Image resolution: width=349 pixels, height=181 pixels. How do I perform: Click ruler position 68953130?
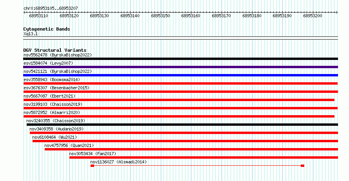pos(99,16)
